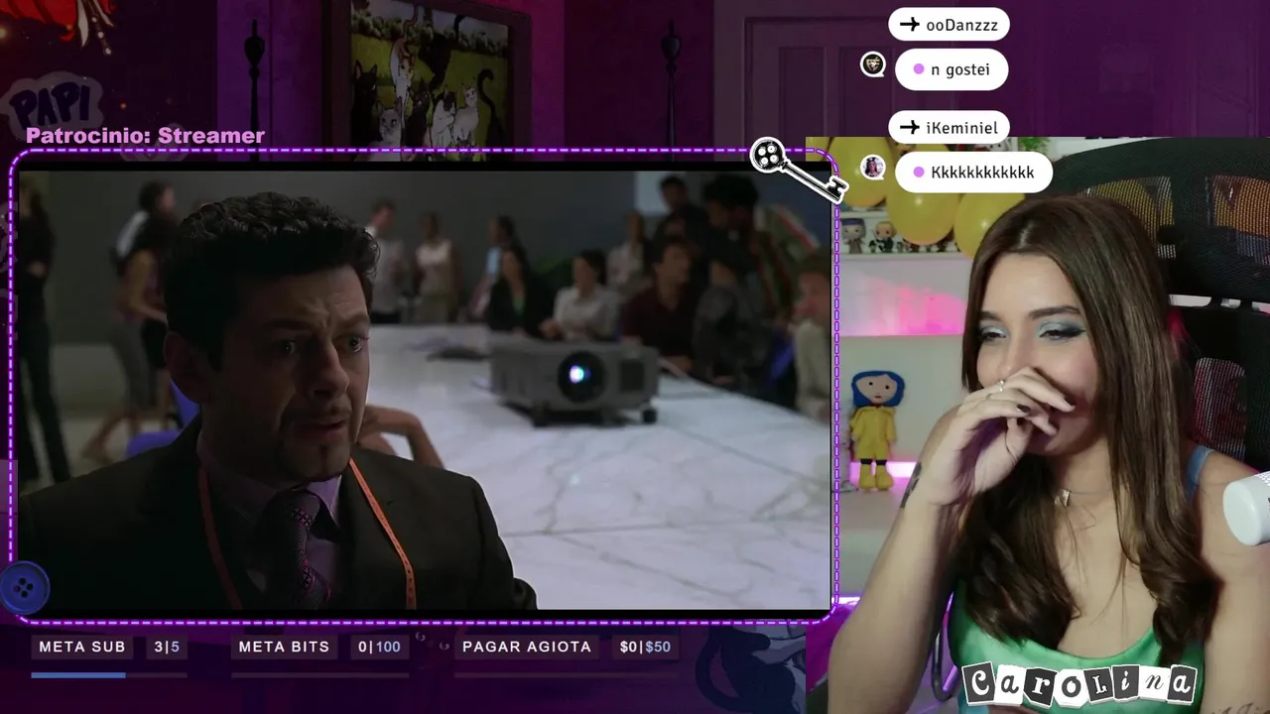The height and width of the screenshot is (714, 1270).
Task: Click the META BITS 0|100 counter
Action: [379, 647]
